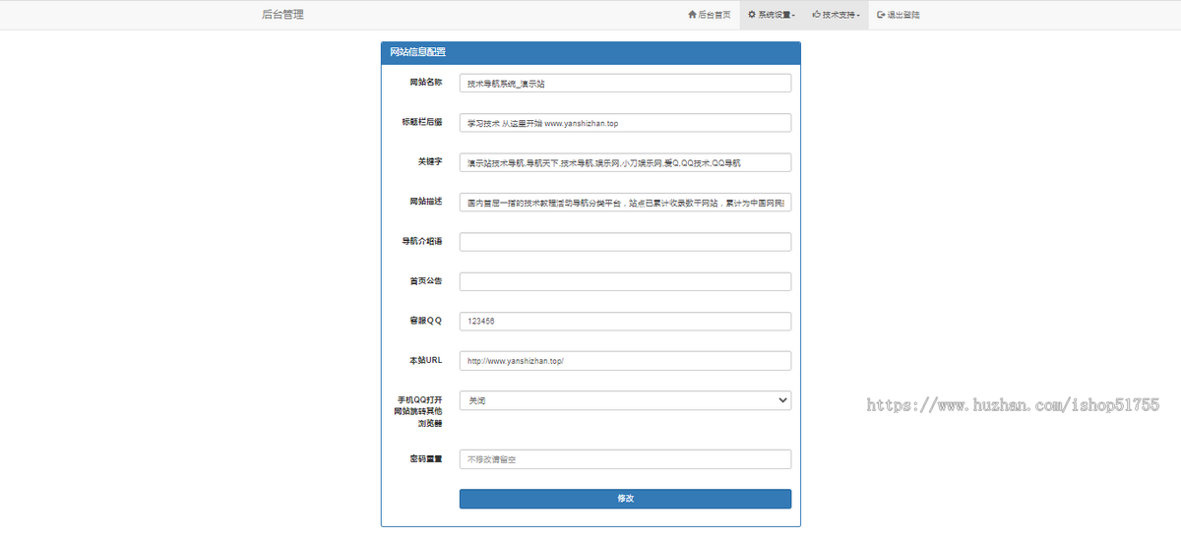Screen dimensions: 1181x540
Task: Click the 网站信息配置 panel heading
Action: point(417,52)
